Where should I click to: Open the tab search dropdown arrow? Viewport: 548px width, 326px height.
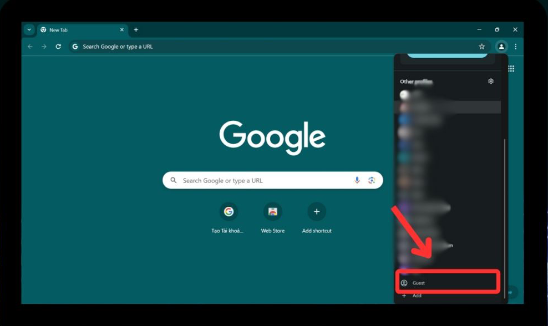click(29, 30)
